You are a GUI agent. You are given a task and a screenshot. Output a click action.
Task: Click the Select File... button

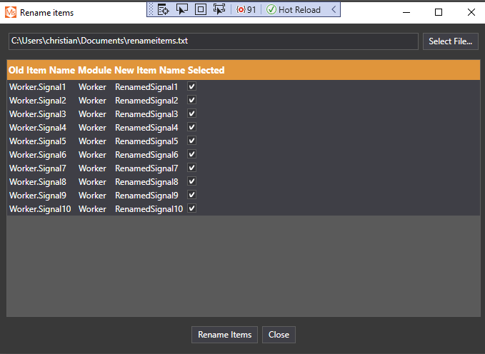click(450, 41)
